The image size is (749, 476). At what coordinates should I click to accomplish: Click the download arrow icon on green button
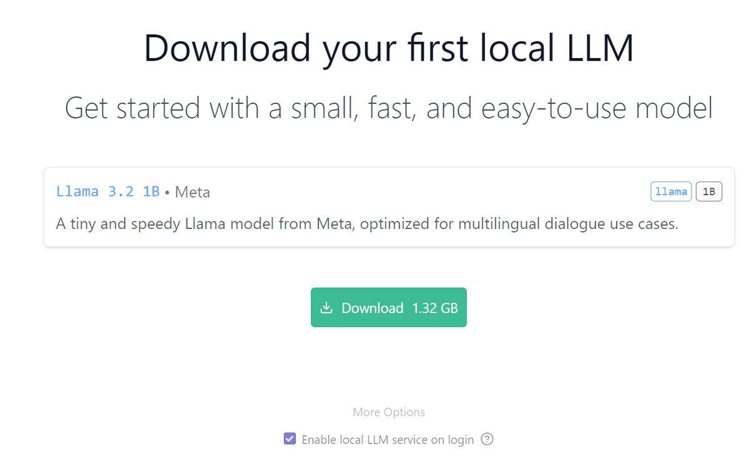[326, 308]
